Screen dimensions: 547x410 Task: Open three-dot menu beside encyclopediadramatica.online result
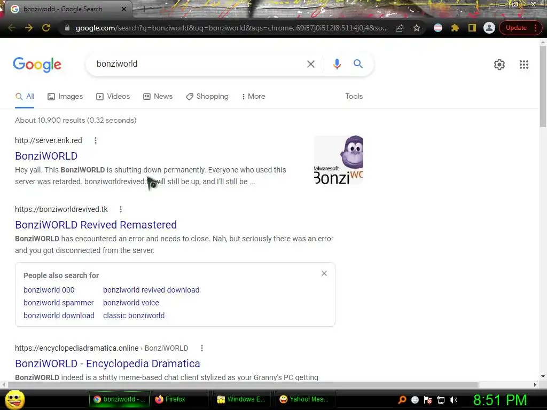pyautogui.click(x=201, y=348)
